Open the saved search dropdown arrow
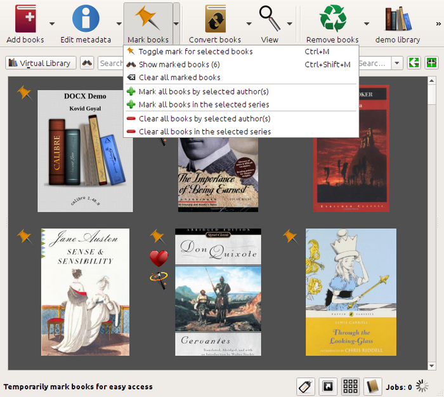This screenshot has width=444, height=397. (397, 63)
